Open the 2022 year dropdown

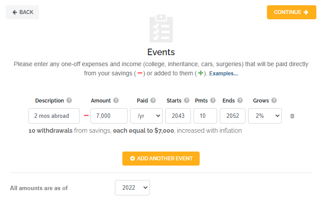pyautogui.click(x=132, y=188)
